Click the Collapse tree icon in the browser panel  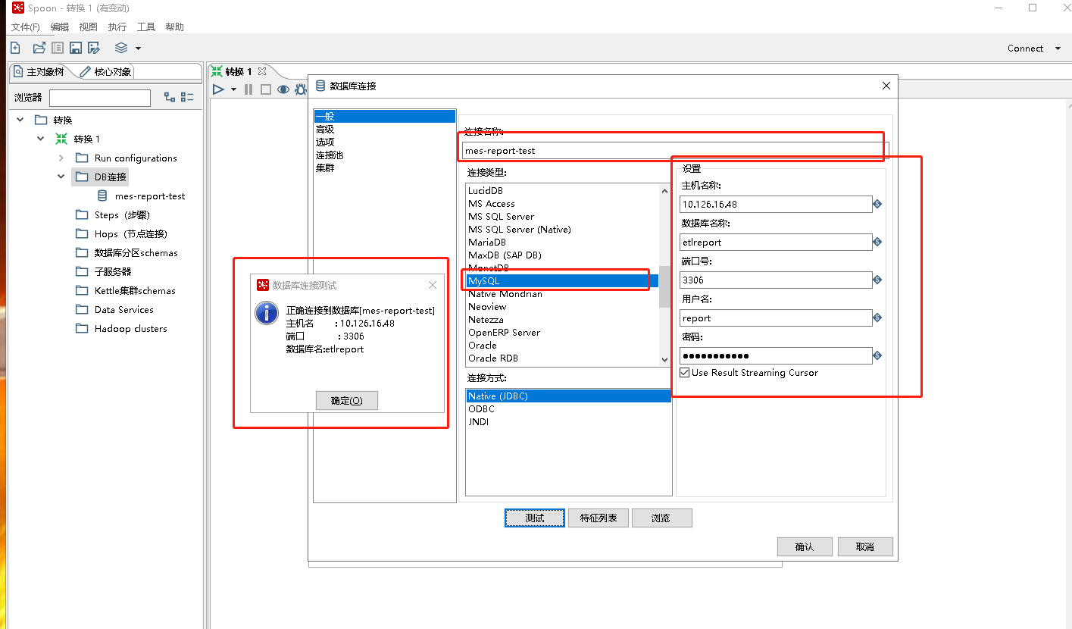pyautogui.click(x=187, y=98)
